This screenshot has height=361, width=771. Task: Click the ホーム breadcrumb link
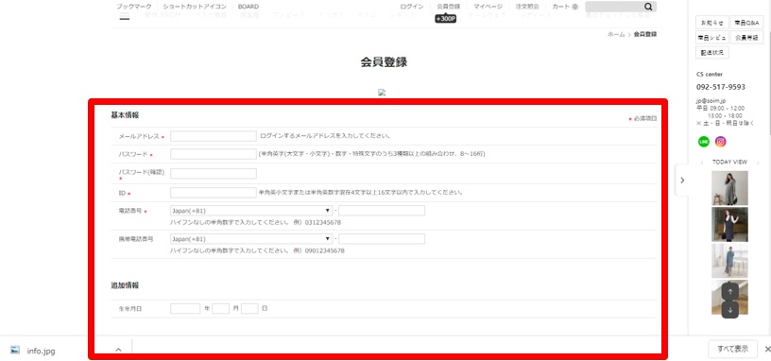click(x=616, y=34)
